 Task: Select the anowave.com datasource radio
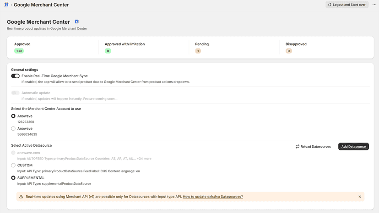[x=13, y=153]
